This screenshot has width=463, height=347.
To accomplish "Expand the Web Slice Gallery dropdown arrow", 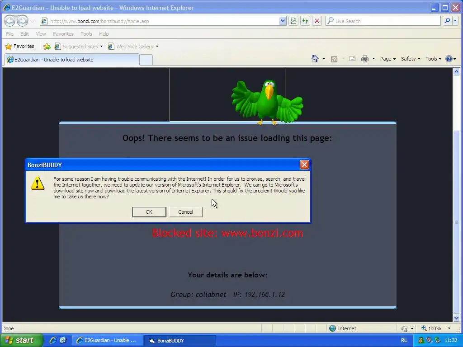I will click(157, 47).
